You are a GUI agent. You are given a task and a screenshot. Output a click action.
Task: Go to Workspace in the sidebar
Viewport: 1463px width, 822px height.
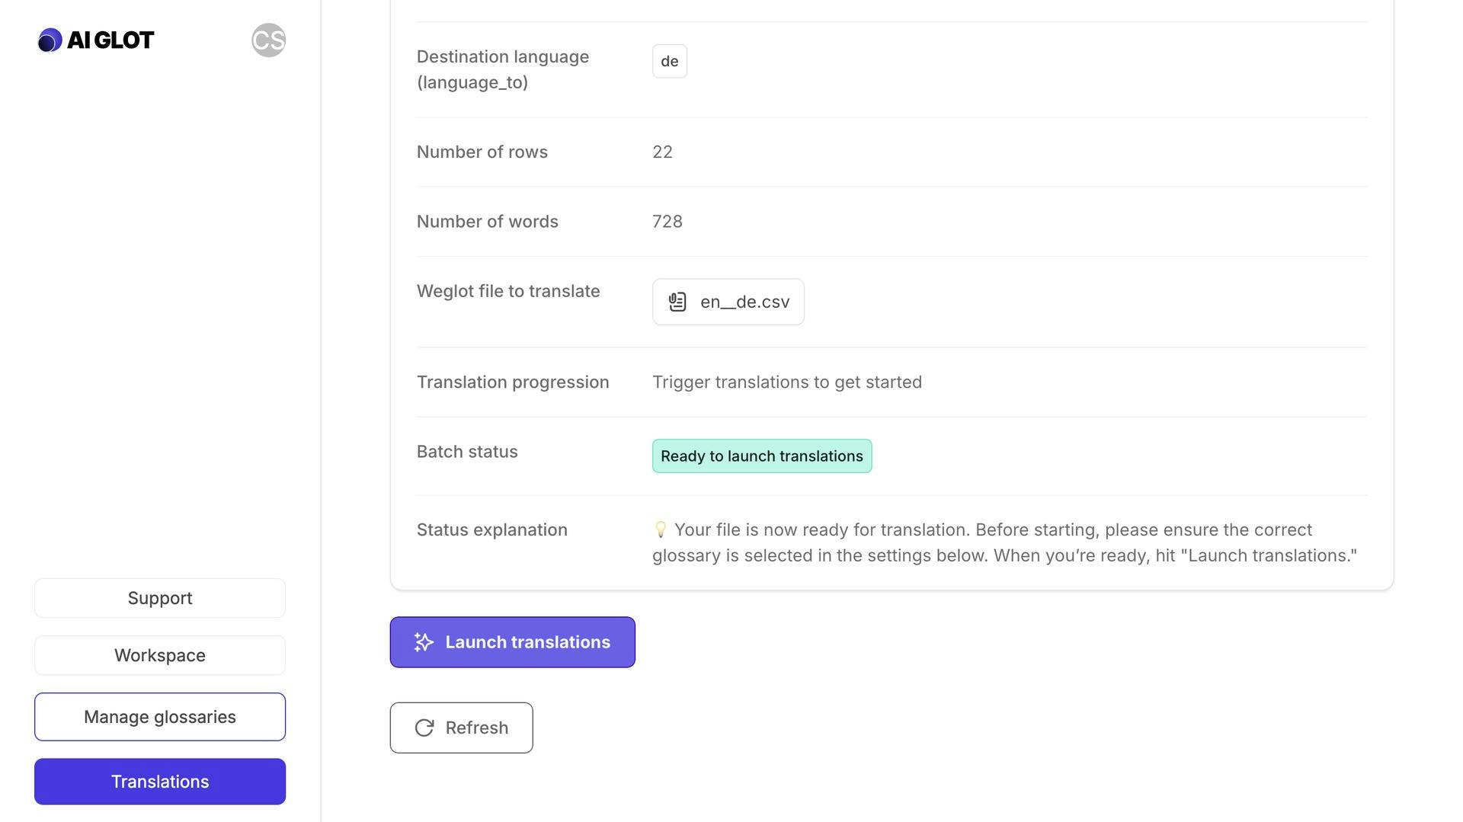click(x=160, y=655)
